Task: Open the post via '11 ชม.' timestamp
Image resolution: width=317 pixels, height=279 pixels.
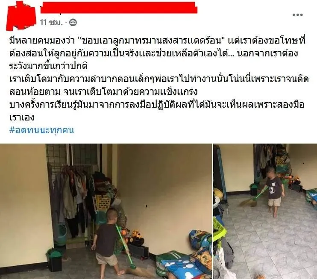Action: tap(51, 23)
